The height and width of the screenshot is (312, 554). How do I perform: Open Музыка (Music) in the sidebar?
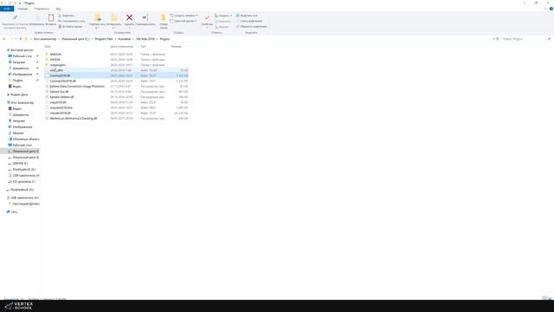17,133
